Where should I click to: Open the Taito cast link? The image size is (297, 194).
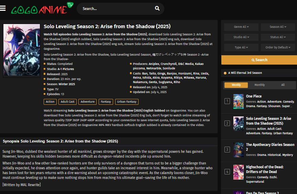click(x=152, y=73)
